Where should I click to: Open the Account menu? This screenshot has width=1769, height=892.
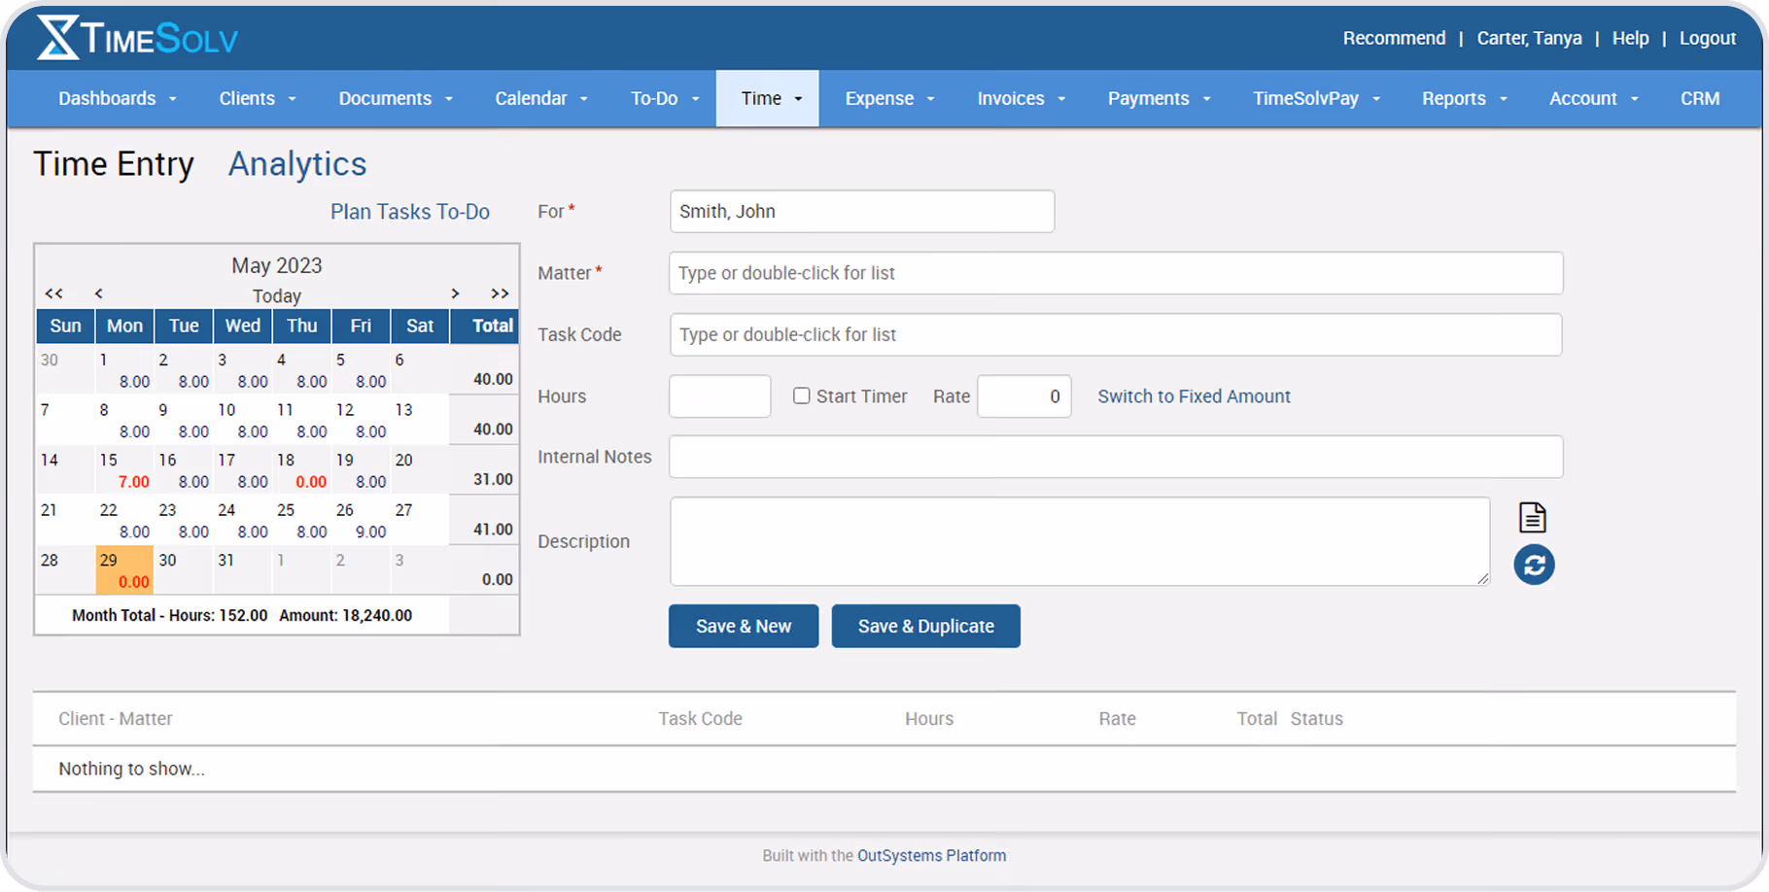coord(1594,98)
